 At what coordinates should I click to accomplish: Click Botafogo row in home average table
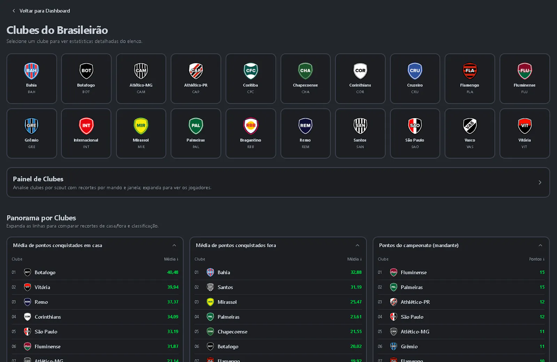(x=95, y=273)
